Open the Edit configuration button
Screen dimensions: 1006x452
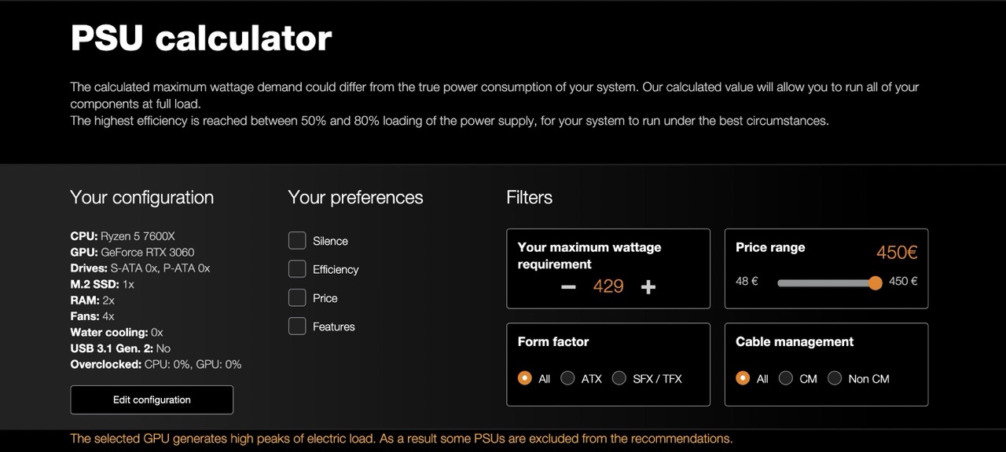[152, 399]
